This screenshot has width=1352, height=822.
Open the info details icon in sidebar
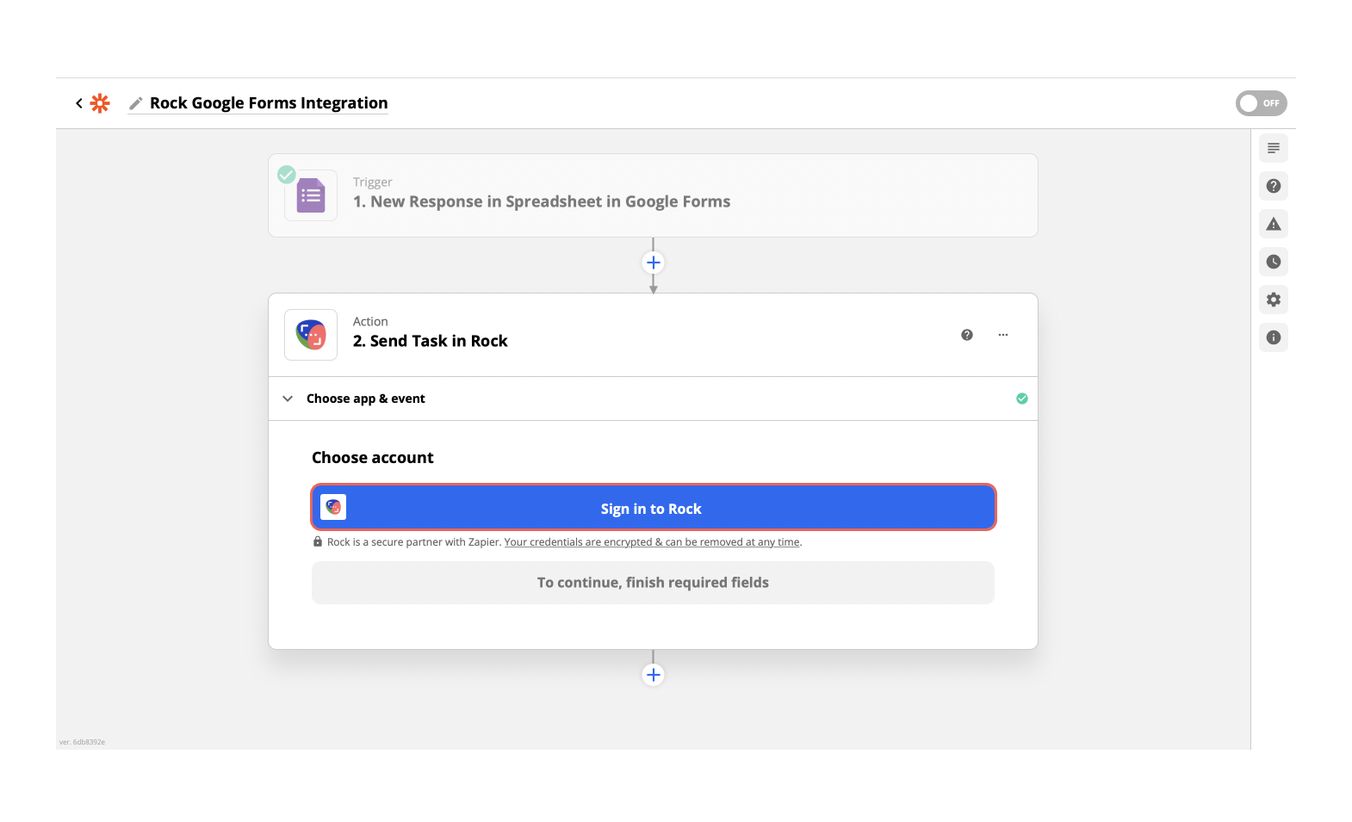click(1273, 337)
